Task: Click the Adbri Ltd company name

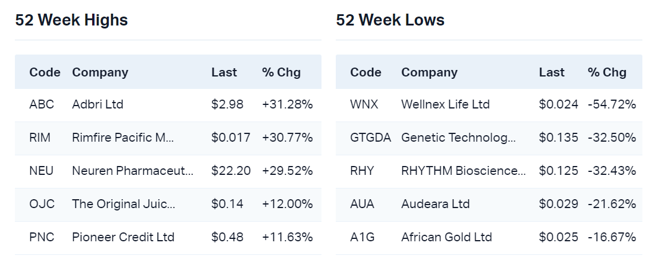Action: pyautogui.click(x=97, y=104)
